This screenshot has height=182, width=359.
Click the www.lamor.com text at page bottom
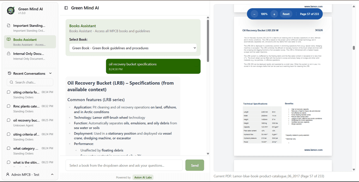pyautogui.click(x=313, y=150)
